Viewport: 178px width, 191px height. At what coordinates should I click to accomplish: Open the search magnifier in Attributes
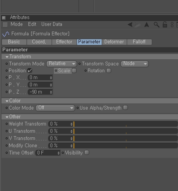click(156, 25)
